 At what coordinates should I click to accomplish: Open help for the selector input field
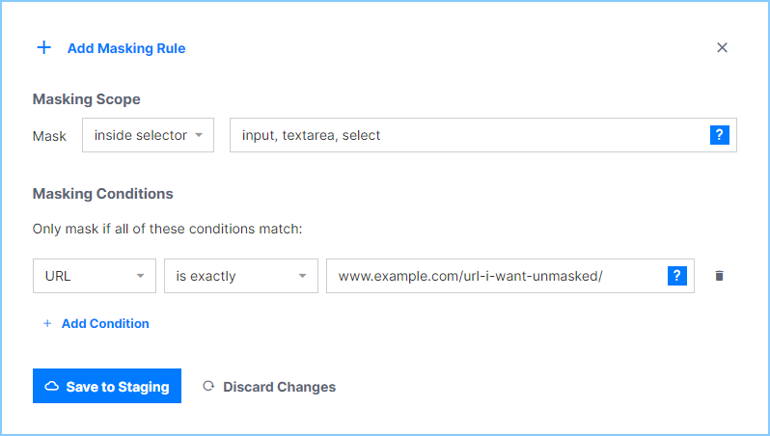719,135
